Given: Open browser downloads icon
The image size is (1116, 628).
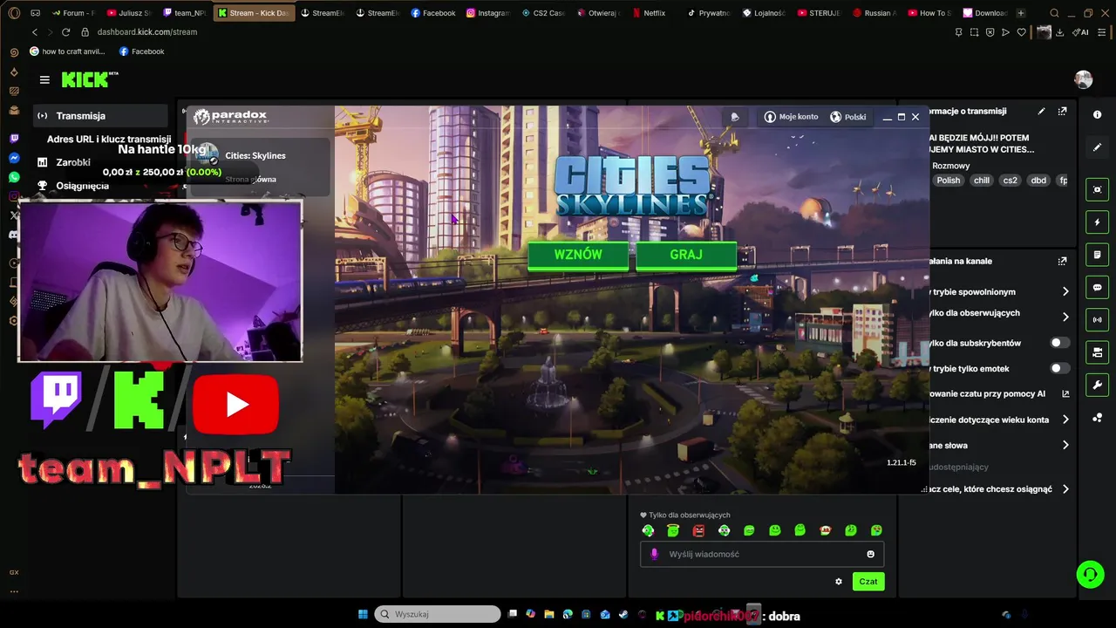Looking at the screenshot, I should pyautogui.click(x=1060, y=32).
